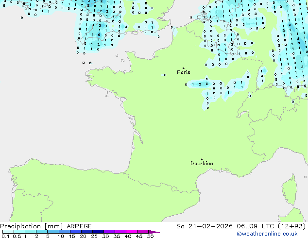
Task: Pick the magenta legend swatch between 40 and 45
Action: (x=132, y=232)
